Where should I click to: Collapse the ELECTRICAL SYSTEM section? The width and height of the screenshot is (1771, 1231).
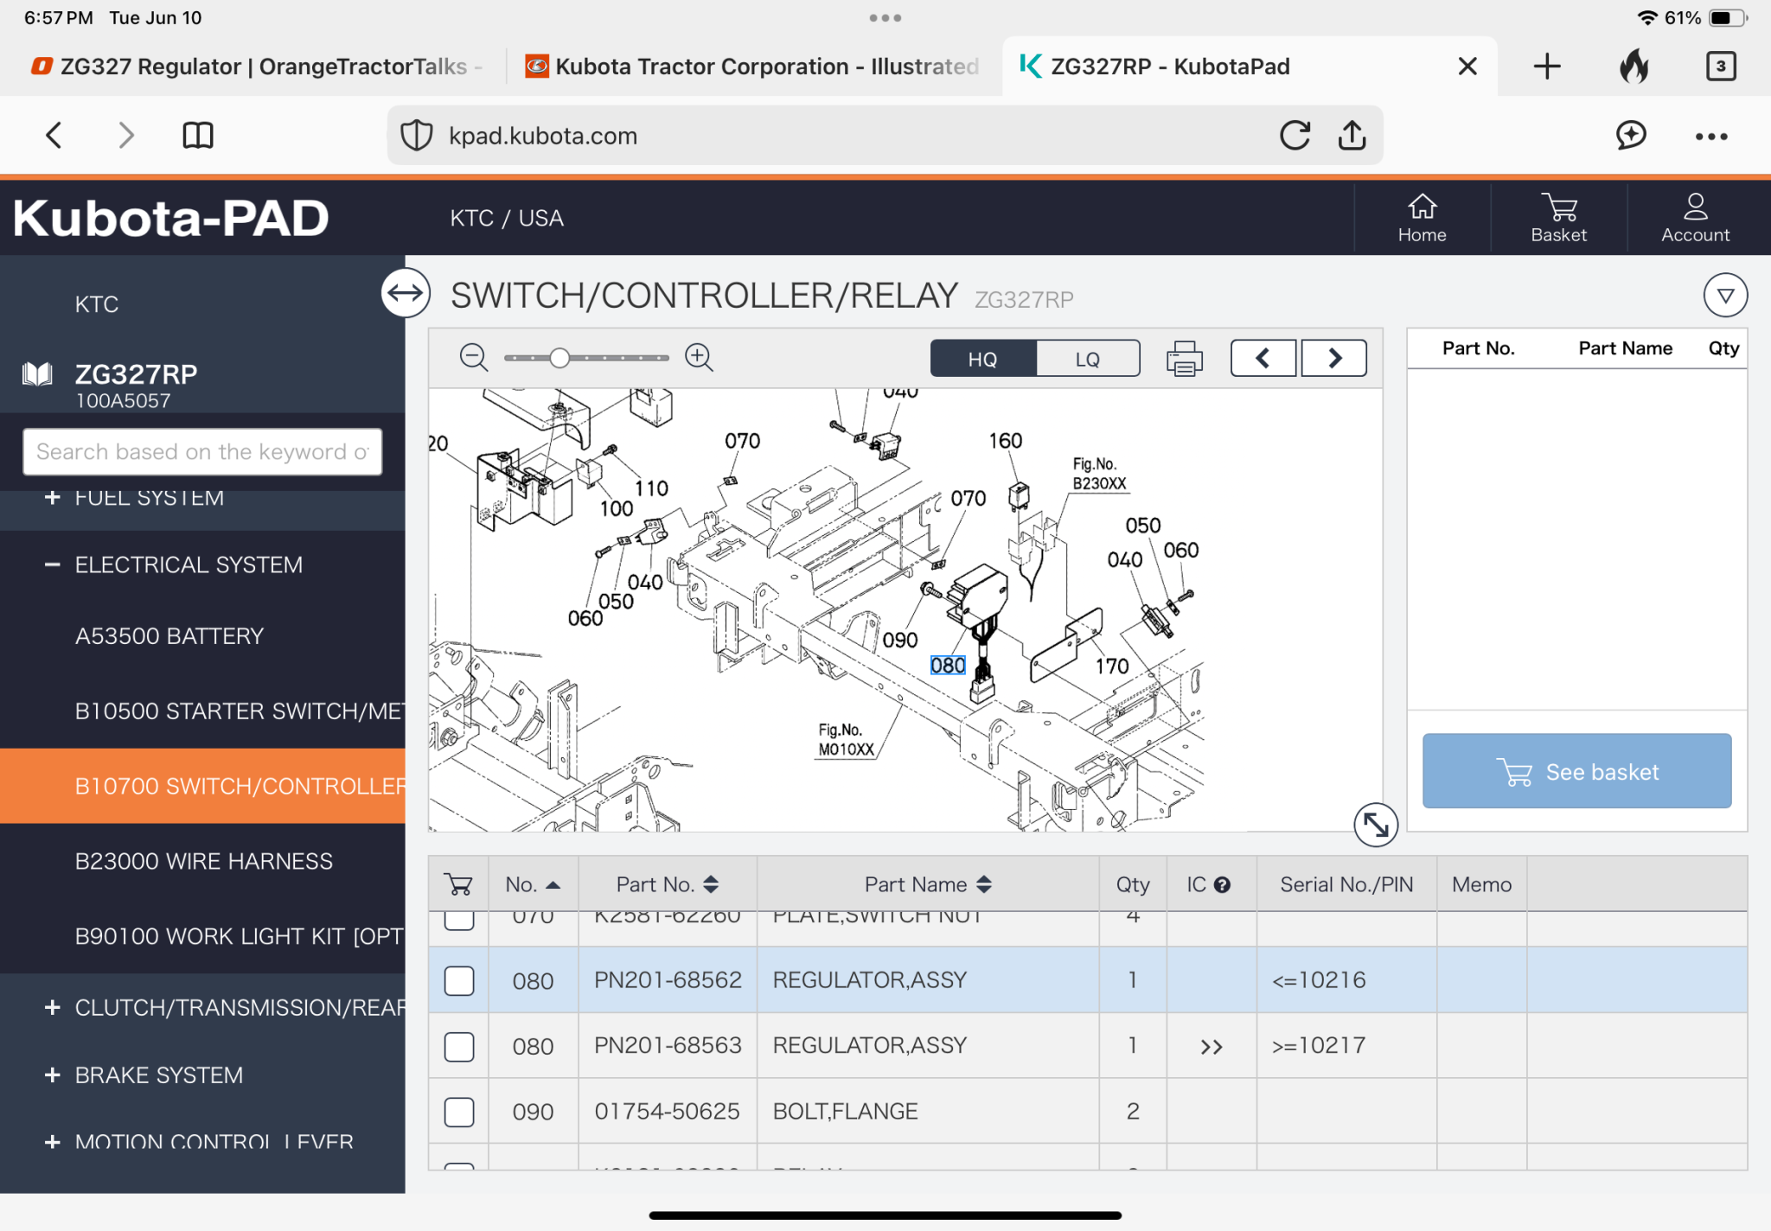click(x=52, y=564)
